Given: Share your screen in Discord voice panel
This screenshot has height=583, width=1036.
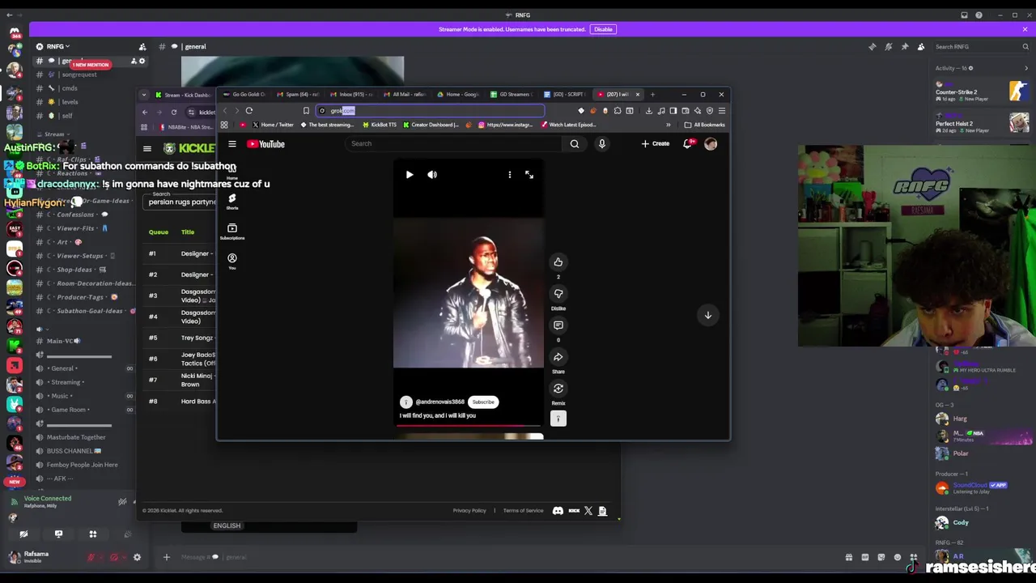Looking at the screenshot, I should pyautogui.click(x=58, y=534).
